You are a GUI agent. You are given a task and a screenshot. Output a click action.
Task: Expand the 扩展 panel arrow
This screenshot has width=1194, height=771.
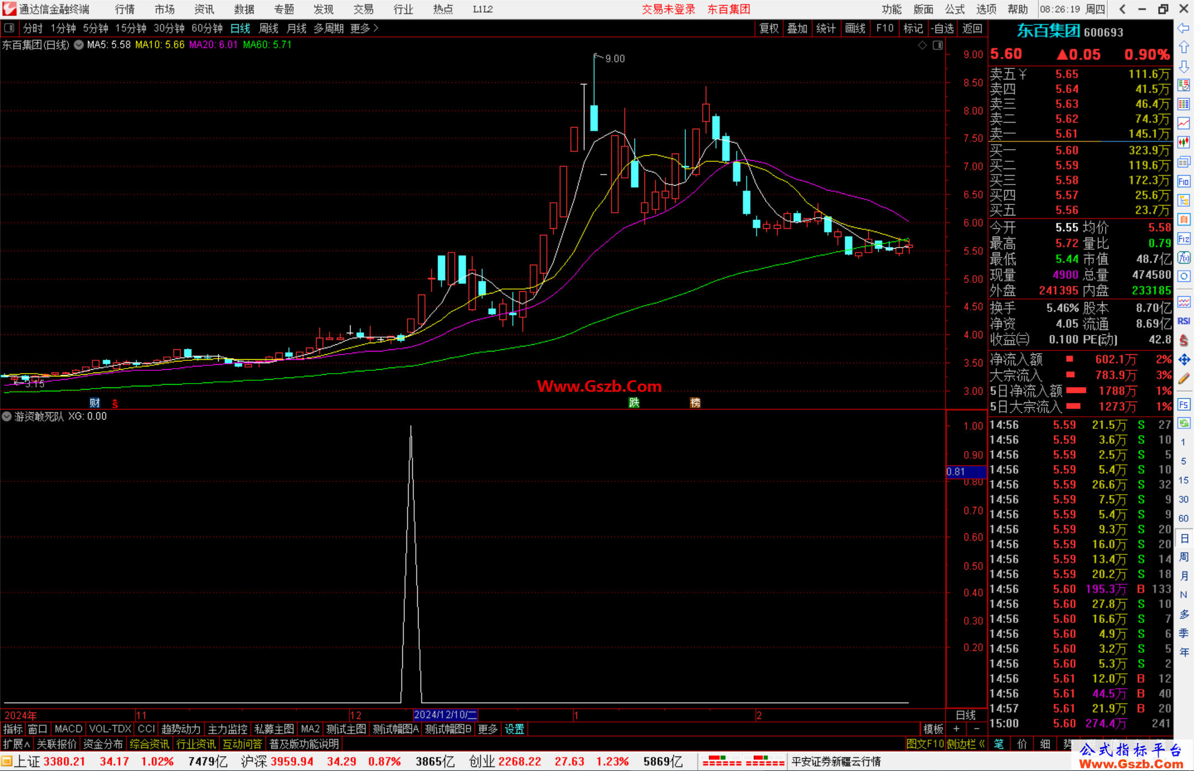(17, 744)
